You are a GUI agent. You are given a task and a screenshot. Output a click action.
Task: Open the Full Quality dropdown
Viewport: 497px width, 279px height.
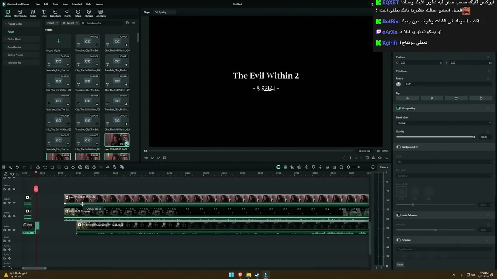(x=164, y=12)
